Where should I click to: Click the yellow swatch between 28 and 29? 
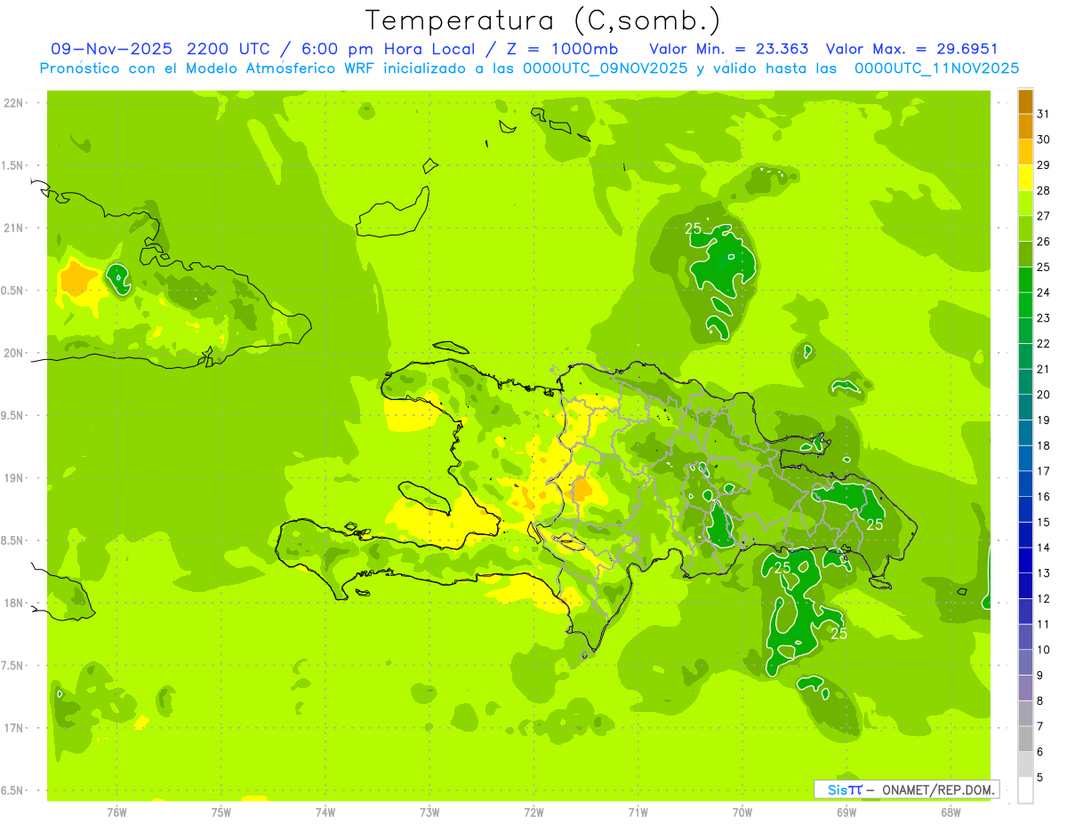click(x=1025, y=178)
